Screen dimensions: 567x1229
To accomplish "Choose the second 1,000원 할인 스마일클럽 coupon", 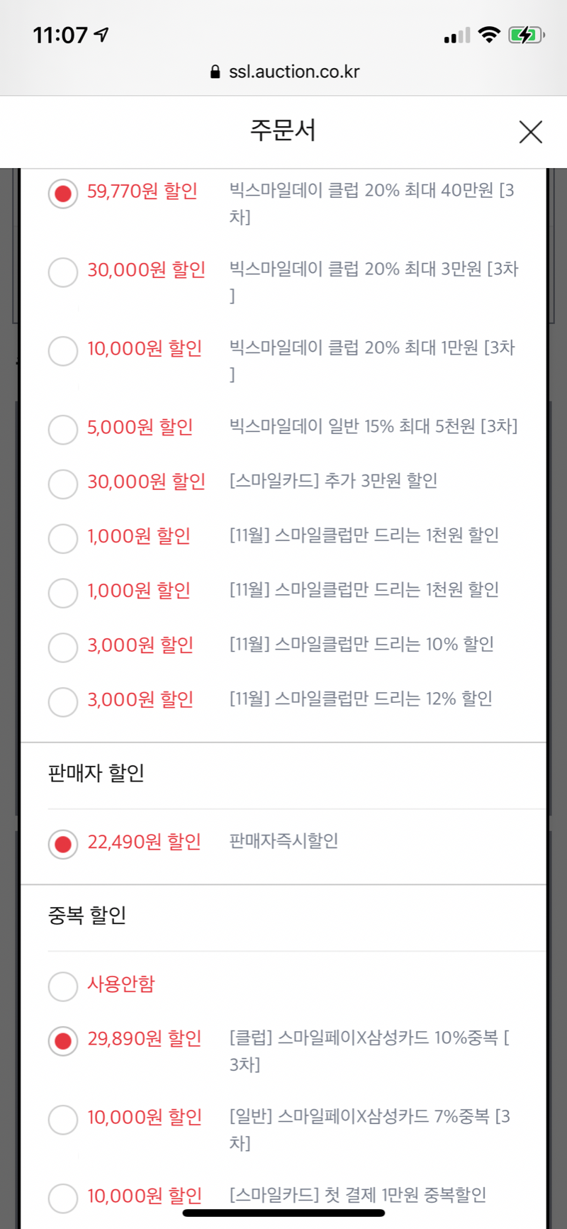I will pos(63,594).
